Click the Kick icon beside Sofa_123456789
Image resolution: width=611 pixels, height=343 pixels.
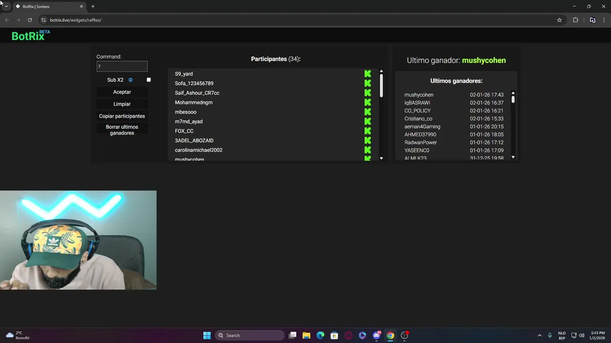point(368,83)
